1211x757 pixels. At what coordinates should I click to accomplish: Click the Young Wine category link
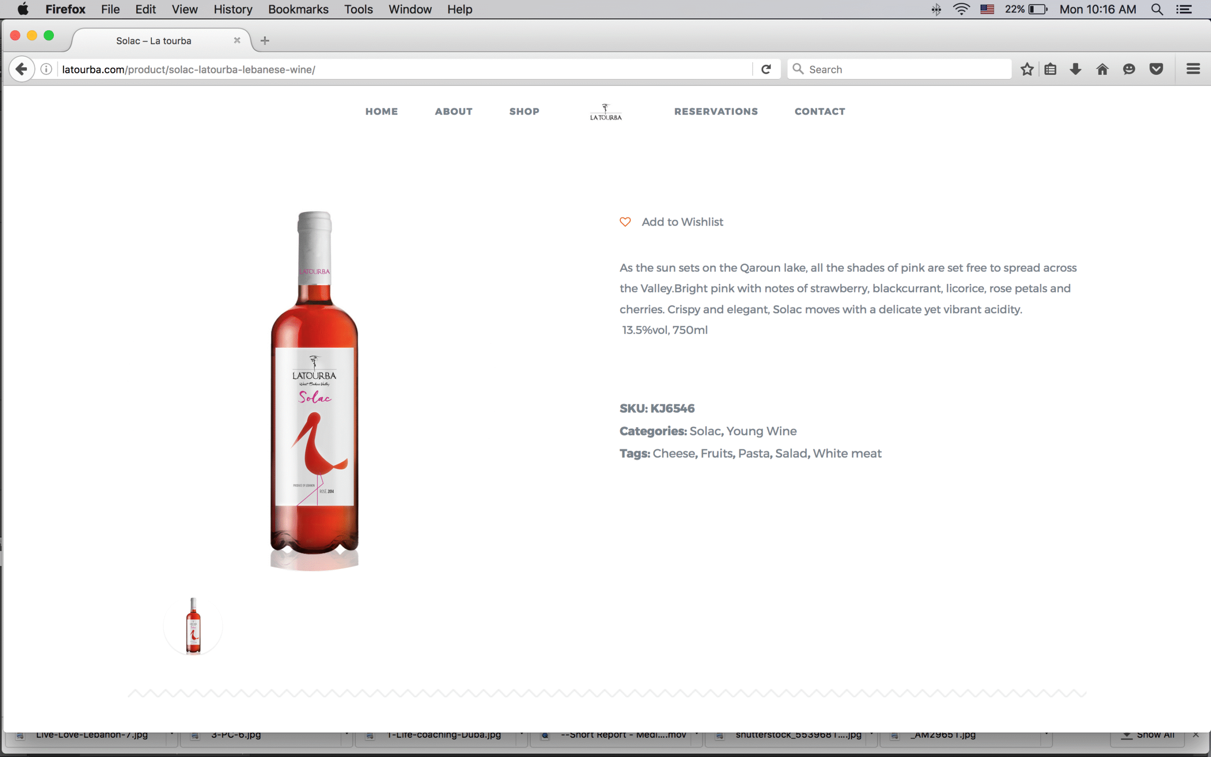(761, 431)
